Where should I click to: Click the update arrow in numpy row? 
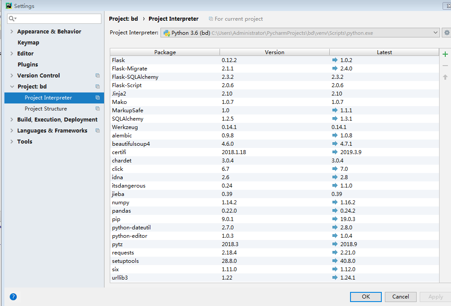(335, 202)
